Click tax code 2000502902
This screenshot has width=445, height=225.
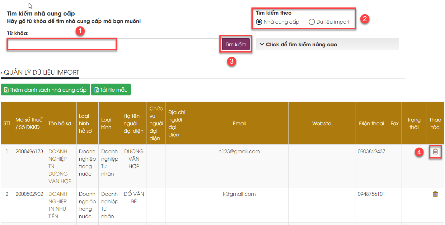coord(29,194)
